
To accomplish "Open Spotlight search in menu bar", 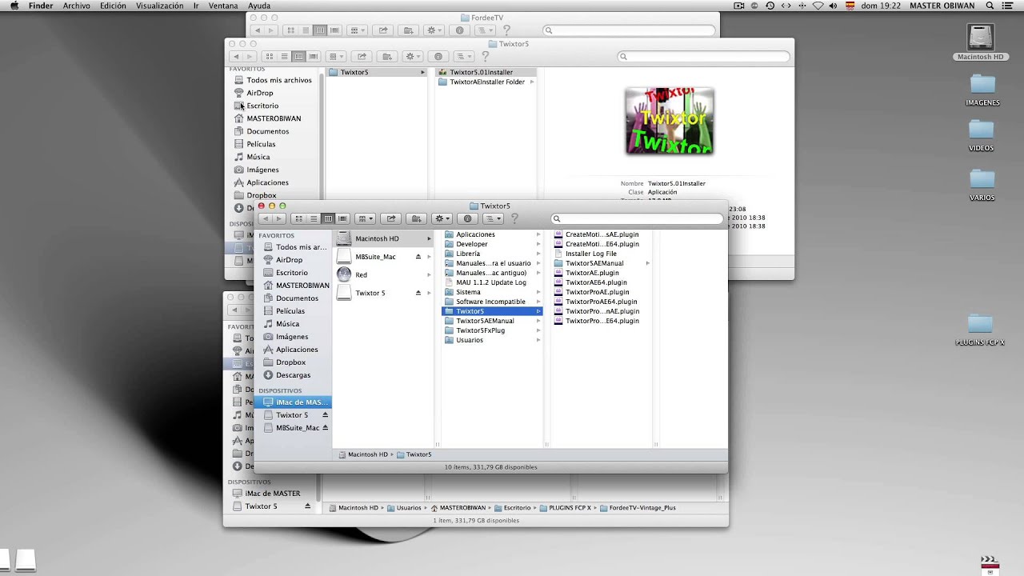I will click(990, 6).
